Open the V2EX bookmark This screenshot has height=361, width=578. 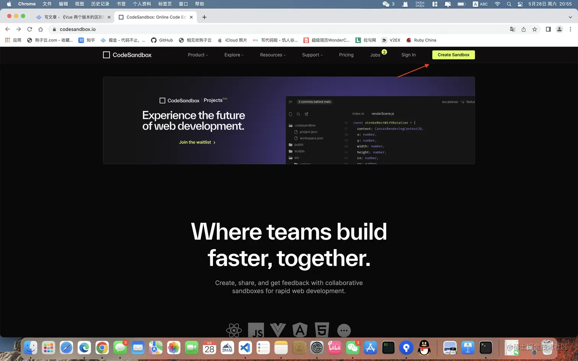coord(391,40)
